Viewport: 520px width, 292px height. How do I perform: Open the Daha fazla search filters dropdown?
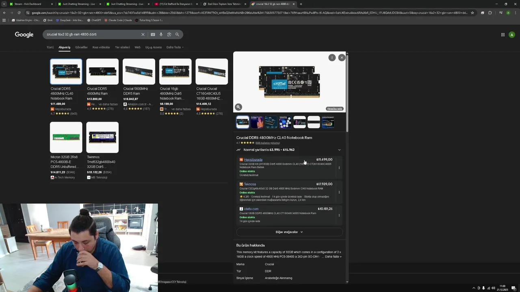click(x=175, y=47)
